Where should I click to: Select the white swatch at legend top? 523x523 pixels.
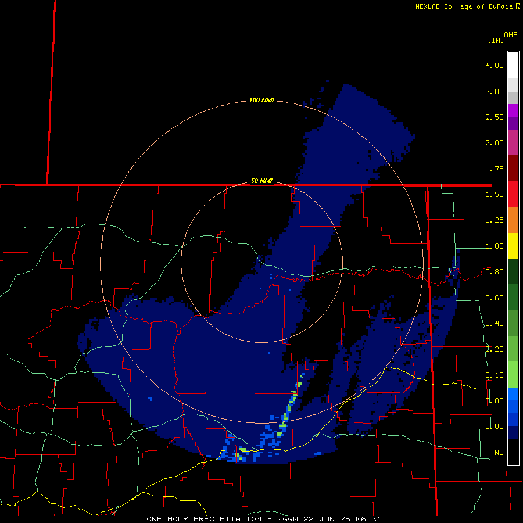click(x=513, y=65)
